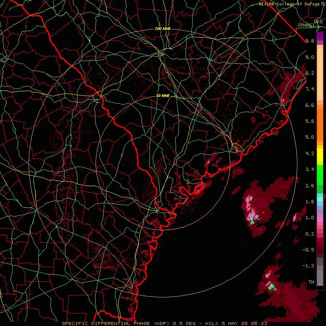Click the -0.5 value on the color scale
Viewport: 326px width, 326px height.
(308, 250)
